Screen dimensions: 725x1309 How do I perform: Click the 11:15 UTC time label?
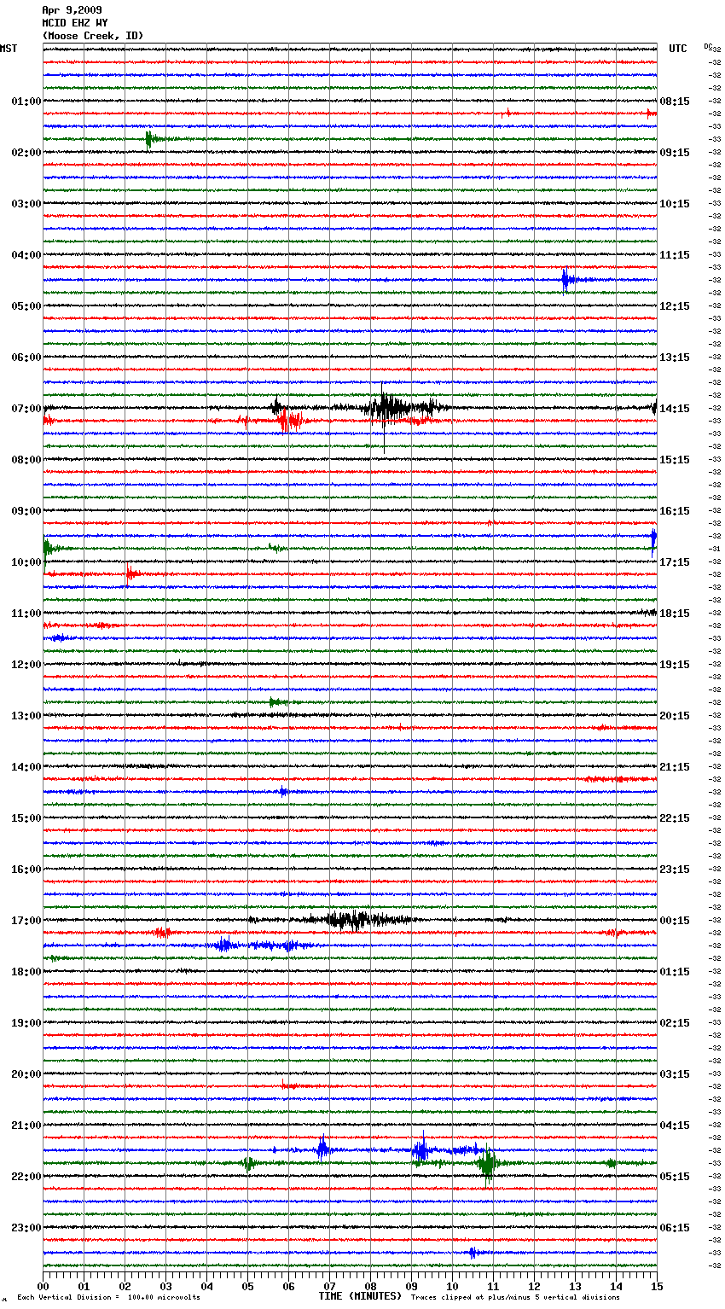click(x=675, y=255)
